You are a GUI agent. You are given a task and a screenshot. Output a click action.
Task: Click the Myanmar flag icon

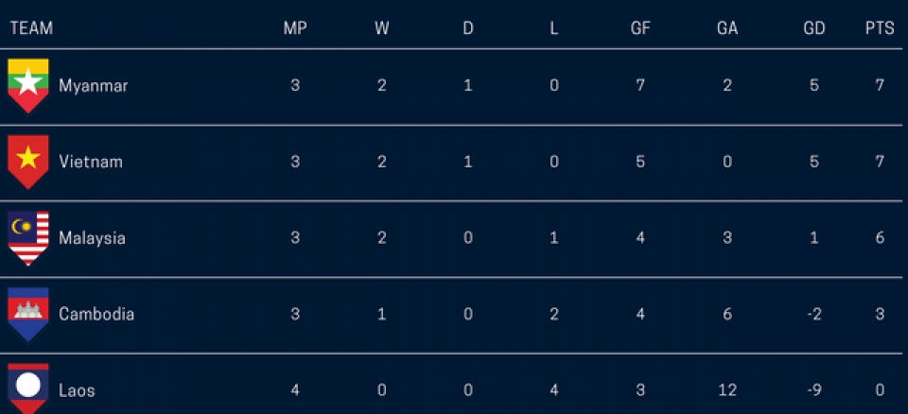click(x=28, y=85)
